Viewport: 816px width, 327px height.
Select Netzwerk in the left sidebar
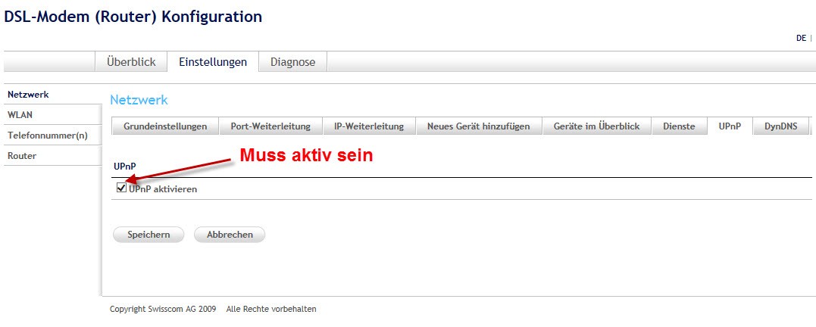pyautogui.click(x=28, y=95)
